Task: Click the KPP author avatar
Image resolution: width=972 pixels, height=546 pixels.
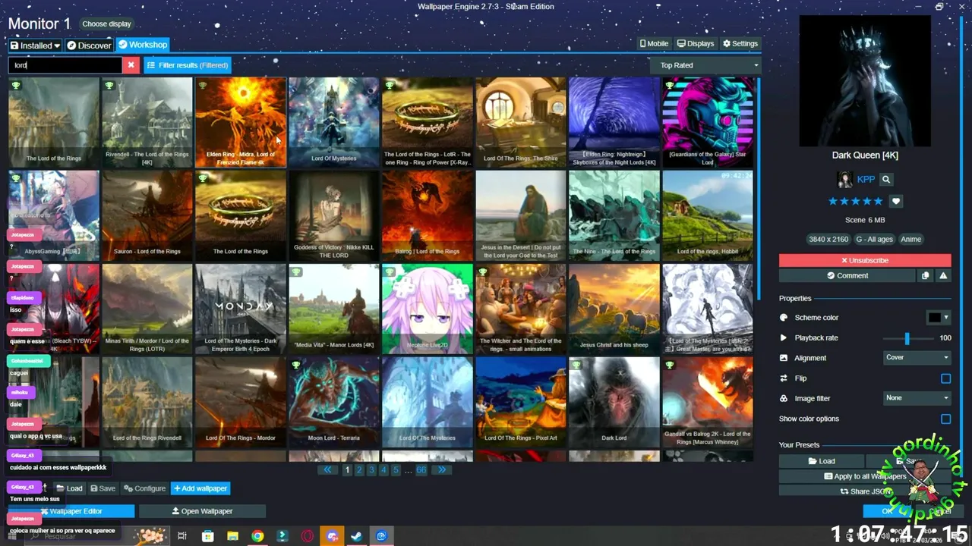Action: pyautogui.click(x=844, y=180)
